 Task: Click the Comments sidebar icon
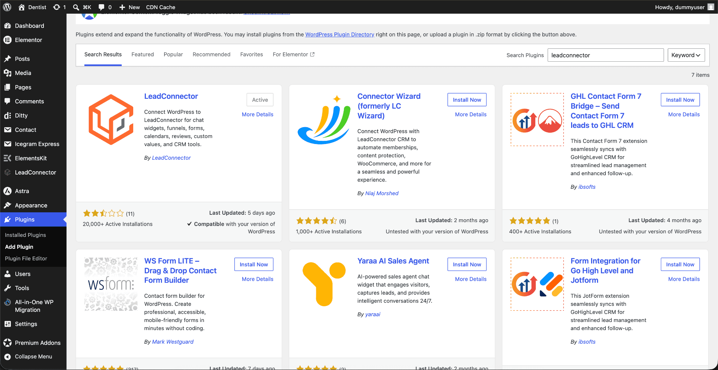click(x=7, y=101)
